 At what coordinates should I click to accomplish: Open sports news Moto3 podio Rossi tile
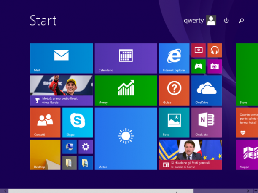pyautogui.click(x=62, y=90)
